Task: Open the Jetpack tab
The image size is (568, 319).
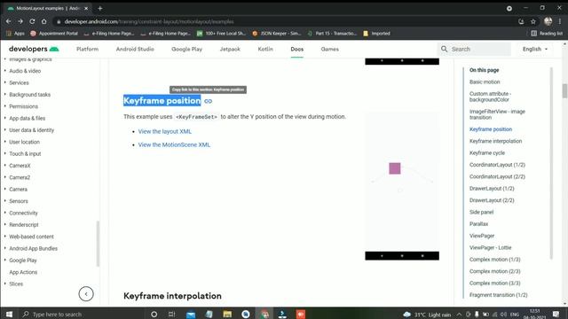Action: click(x=230, y=49)
